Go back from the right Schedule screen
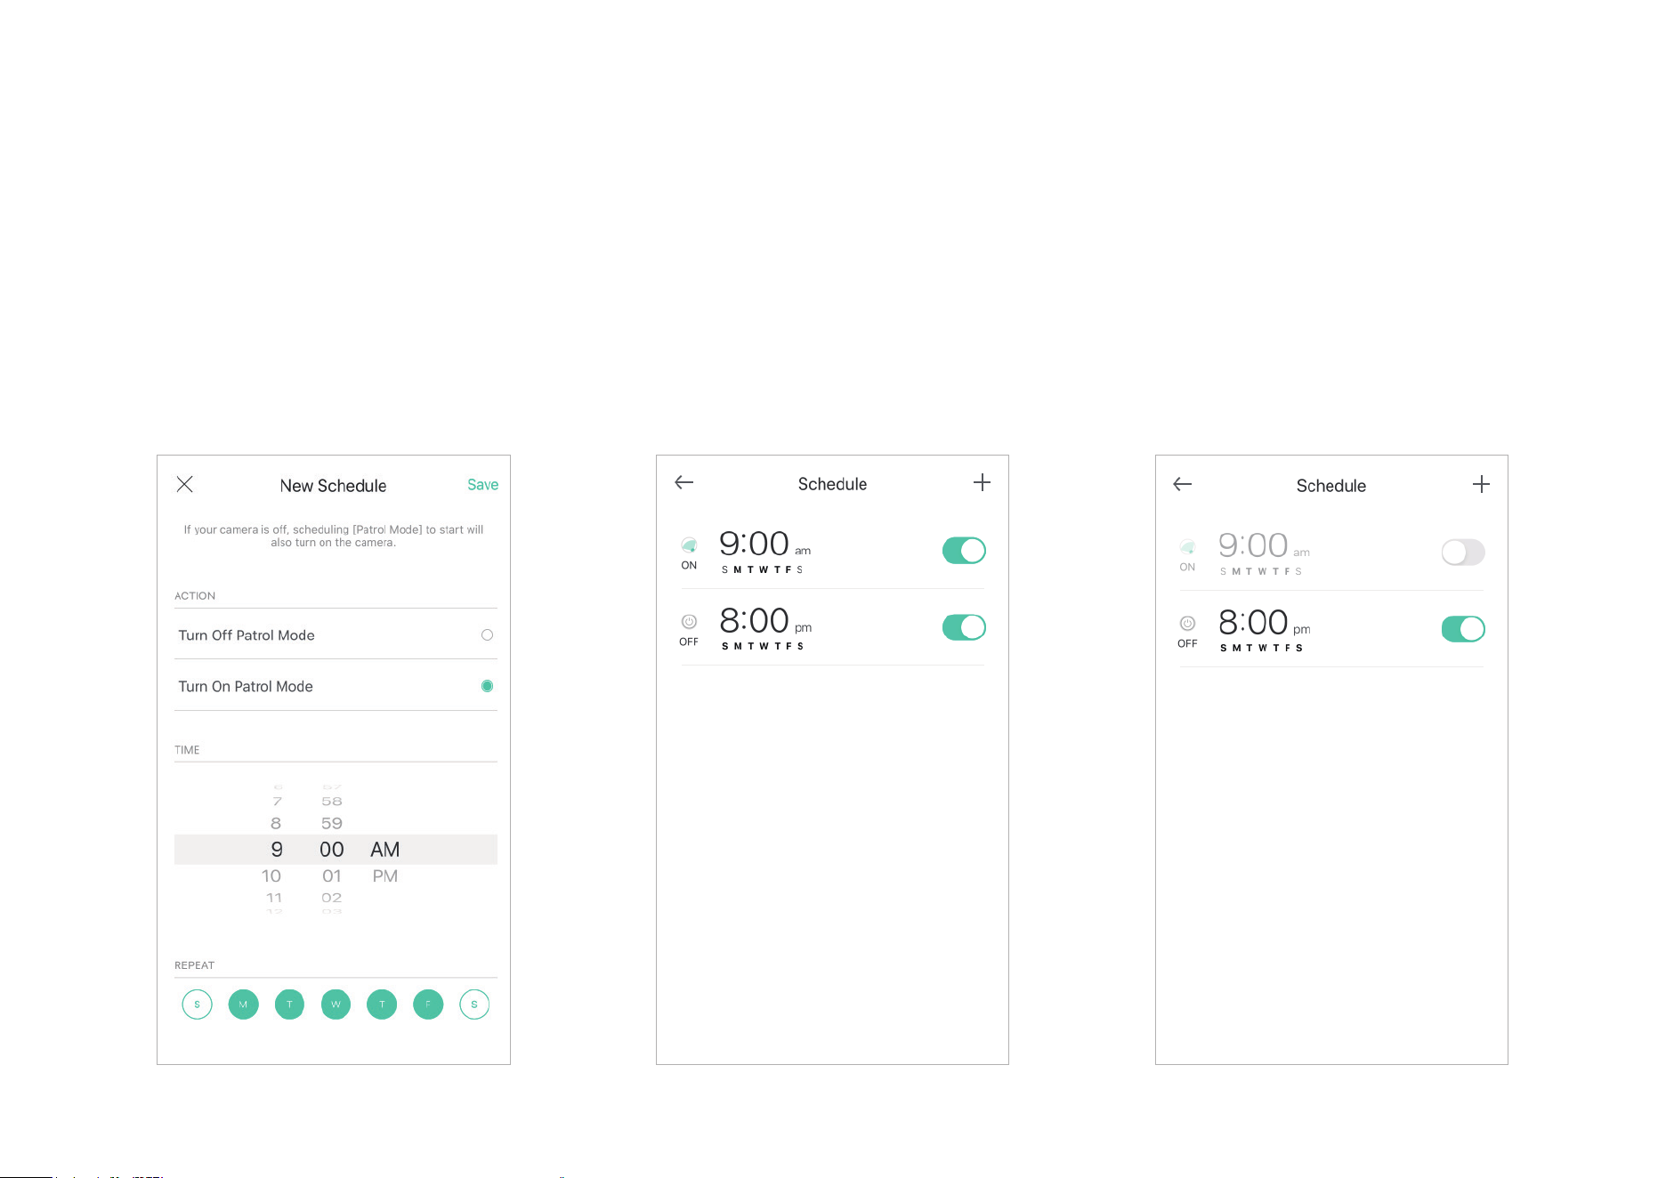The image size is (1666, 1178). [x=1183, y=484]
